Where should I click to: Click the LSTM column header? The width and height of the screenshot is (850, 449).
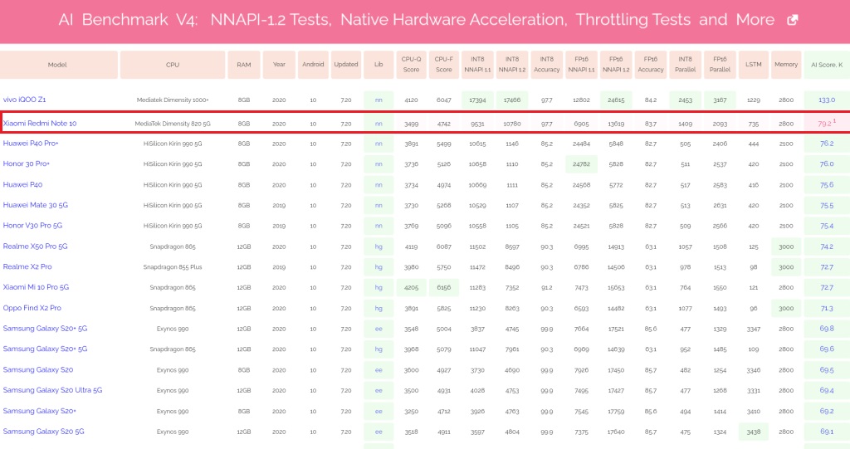(753, 65)
